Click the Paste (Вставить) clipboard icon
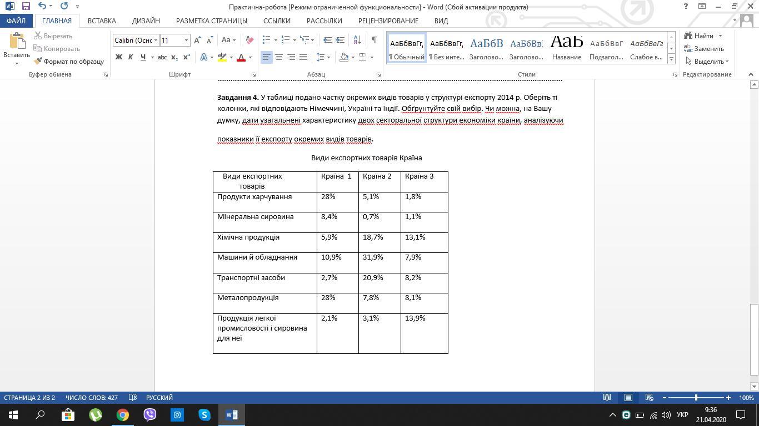759x426 pixels. point(17,42)
